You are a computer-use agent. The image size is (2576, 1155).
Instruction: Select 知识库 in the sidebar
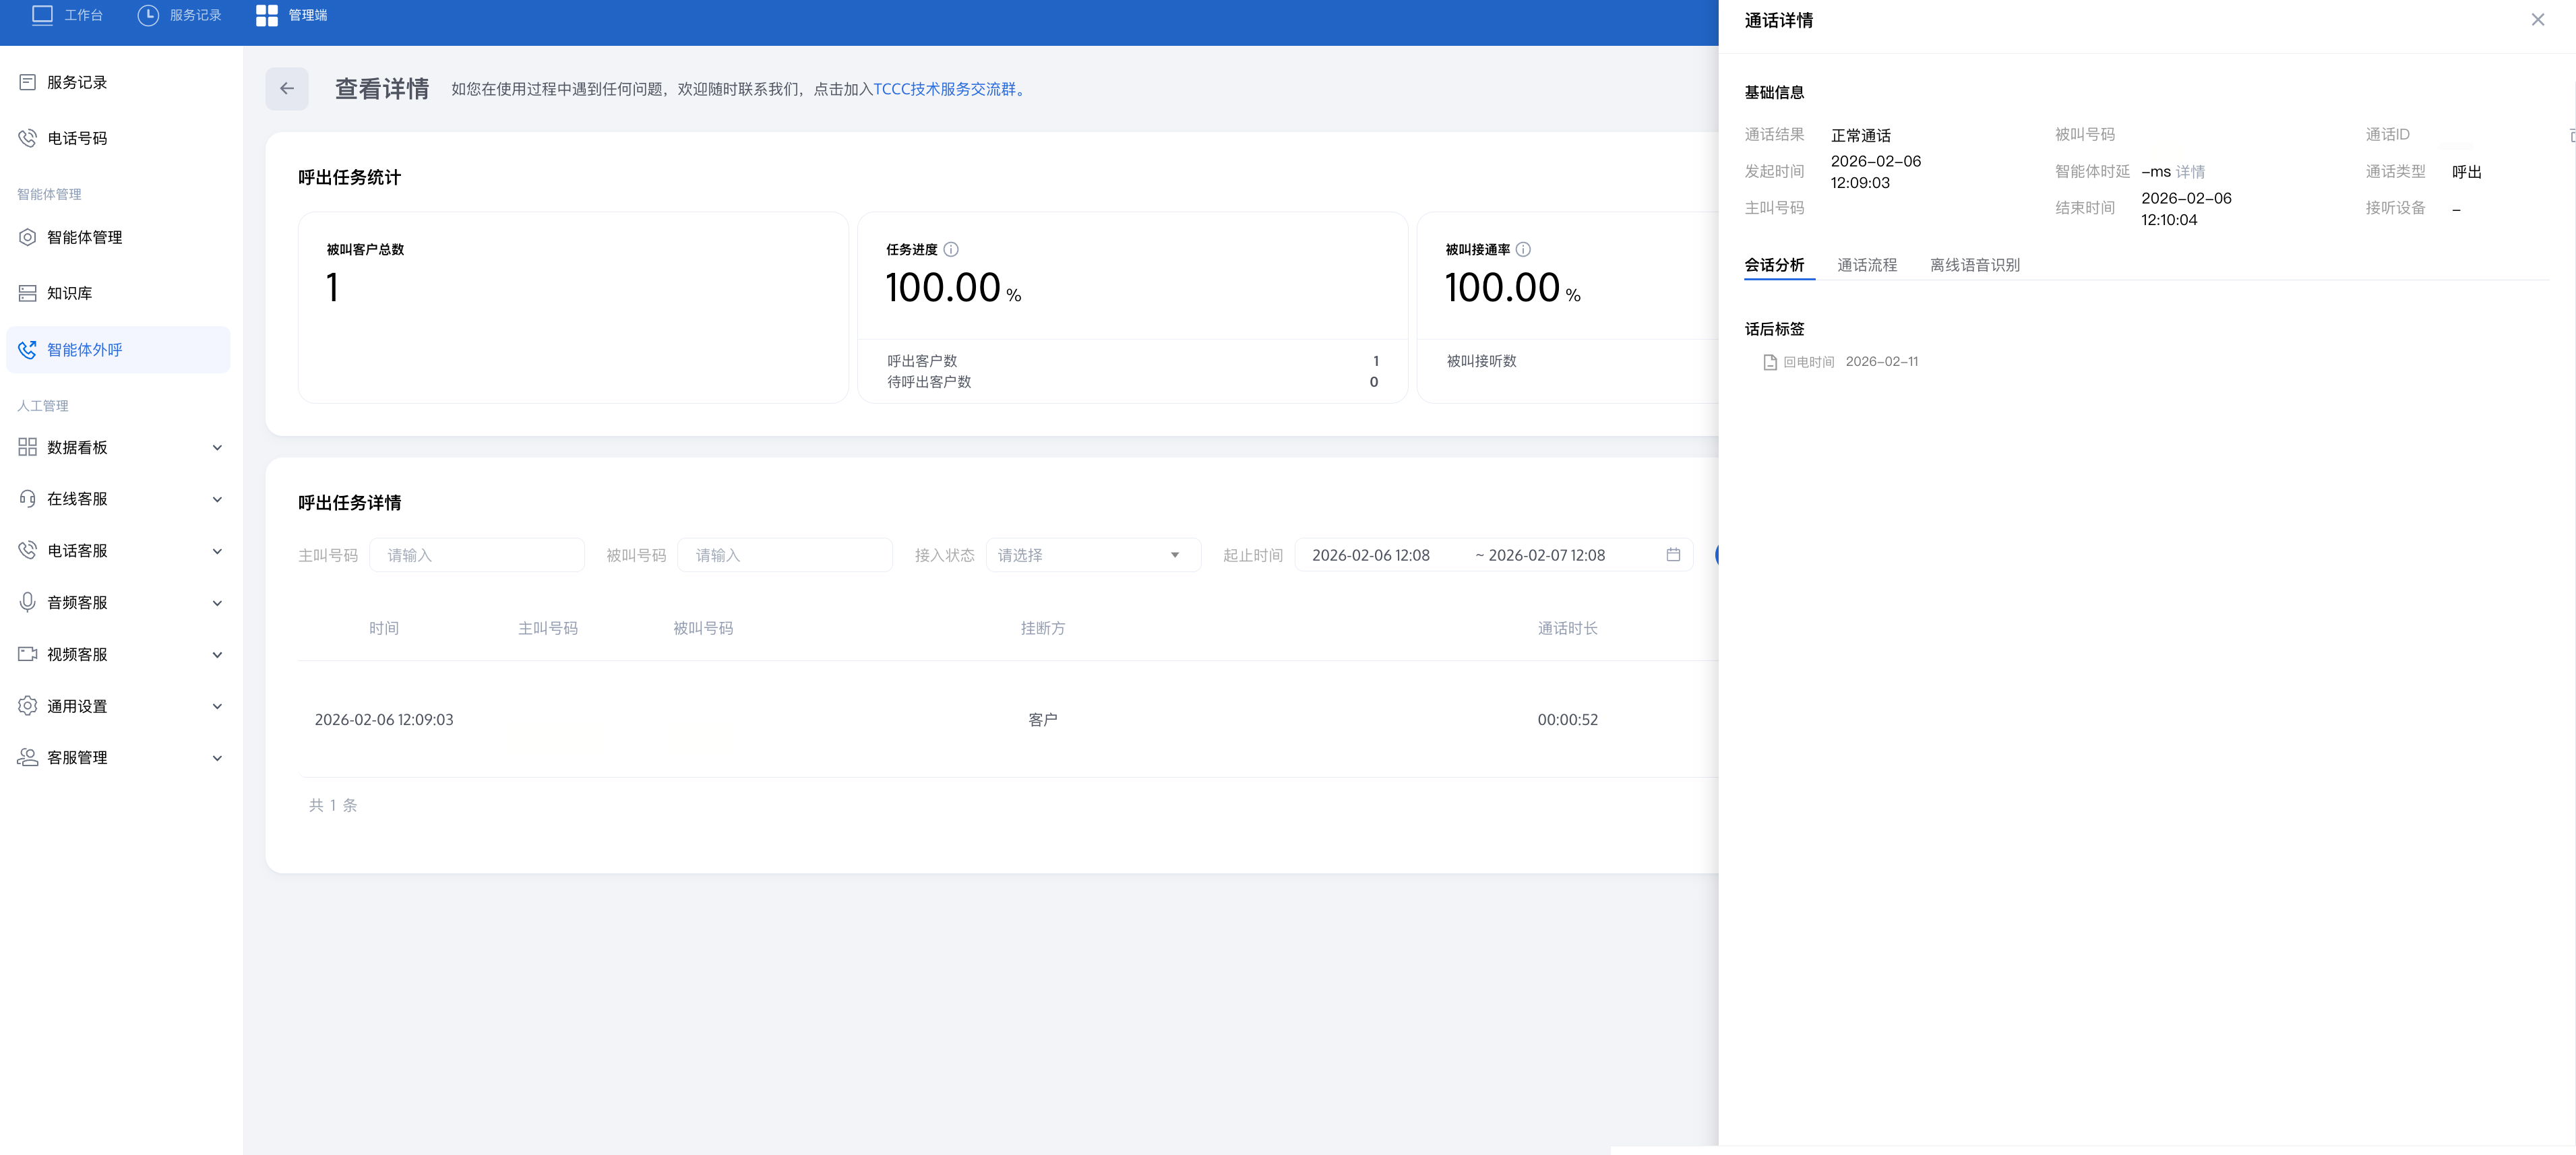point(70,293)
